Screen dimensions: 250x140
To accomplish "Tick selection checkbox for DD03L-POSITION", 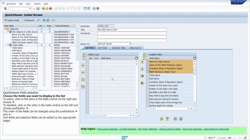I will [x=52, y=58].
